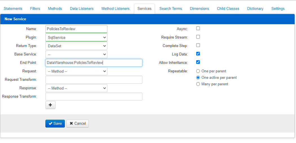Switch to the Filters tab

tap(35, 8)
